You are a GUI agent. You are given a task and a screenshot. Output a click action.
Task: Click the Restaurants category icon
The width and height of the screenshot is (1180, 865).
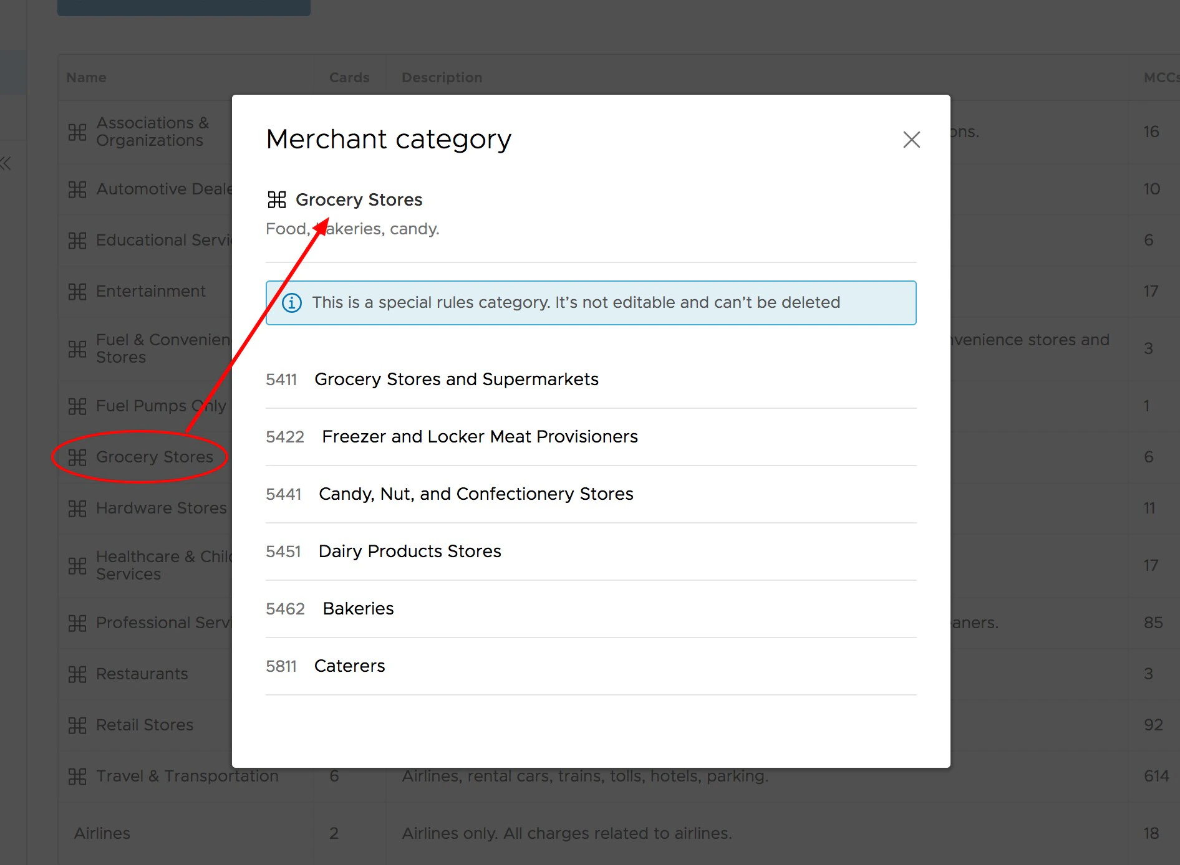(77, 674)
